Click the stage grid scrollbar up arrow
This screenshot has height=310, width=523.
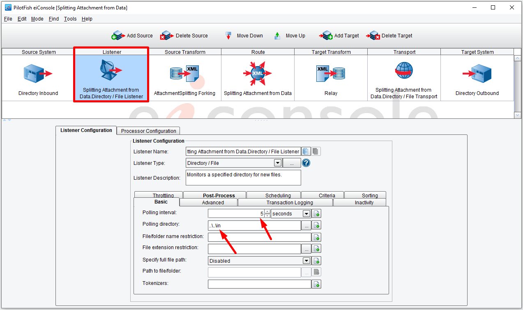518,58
